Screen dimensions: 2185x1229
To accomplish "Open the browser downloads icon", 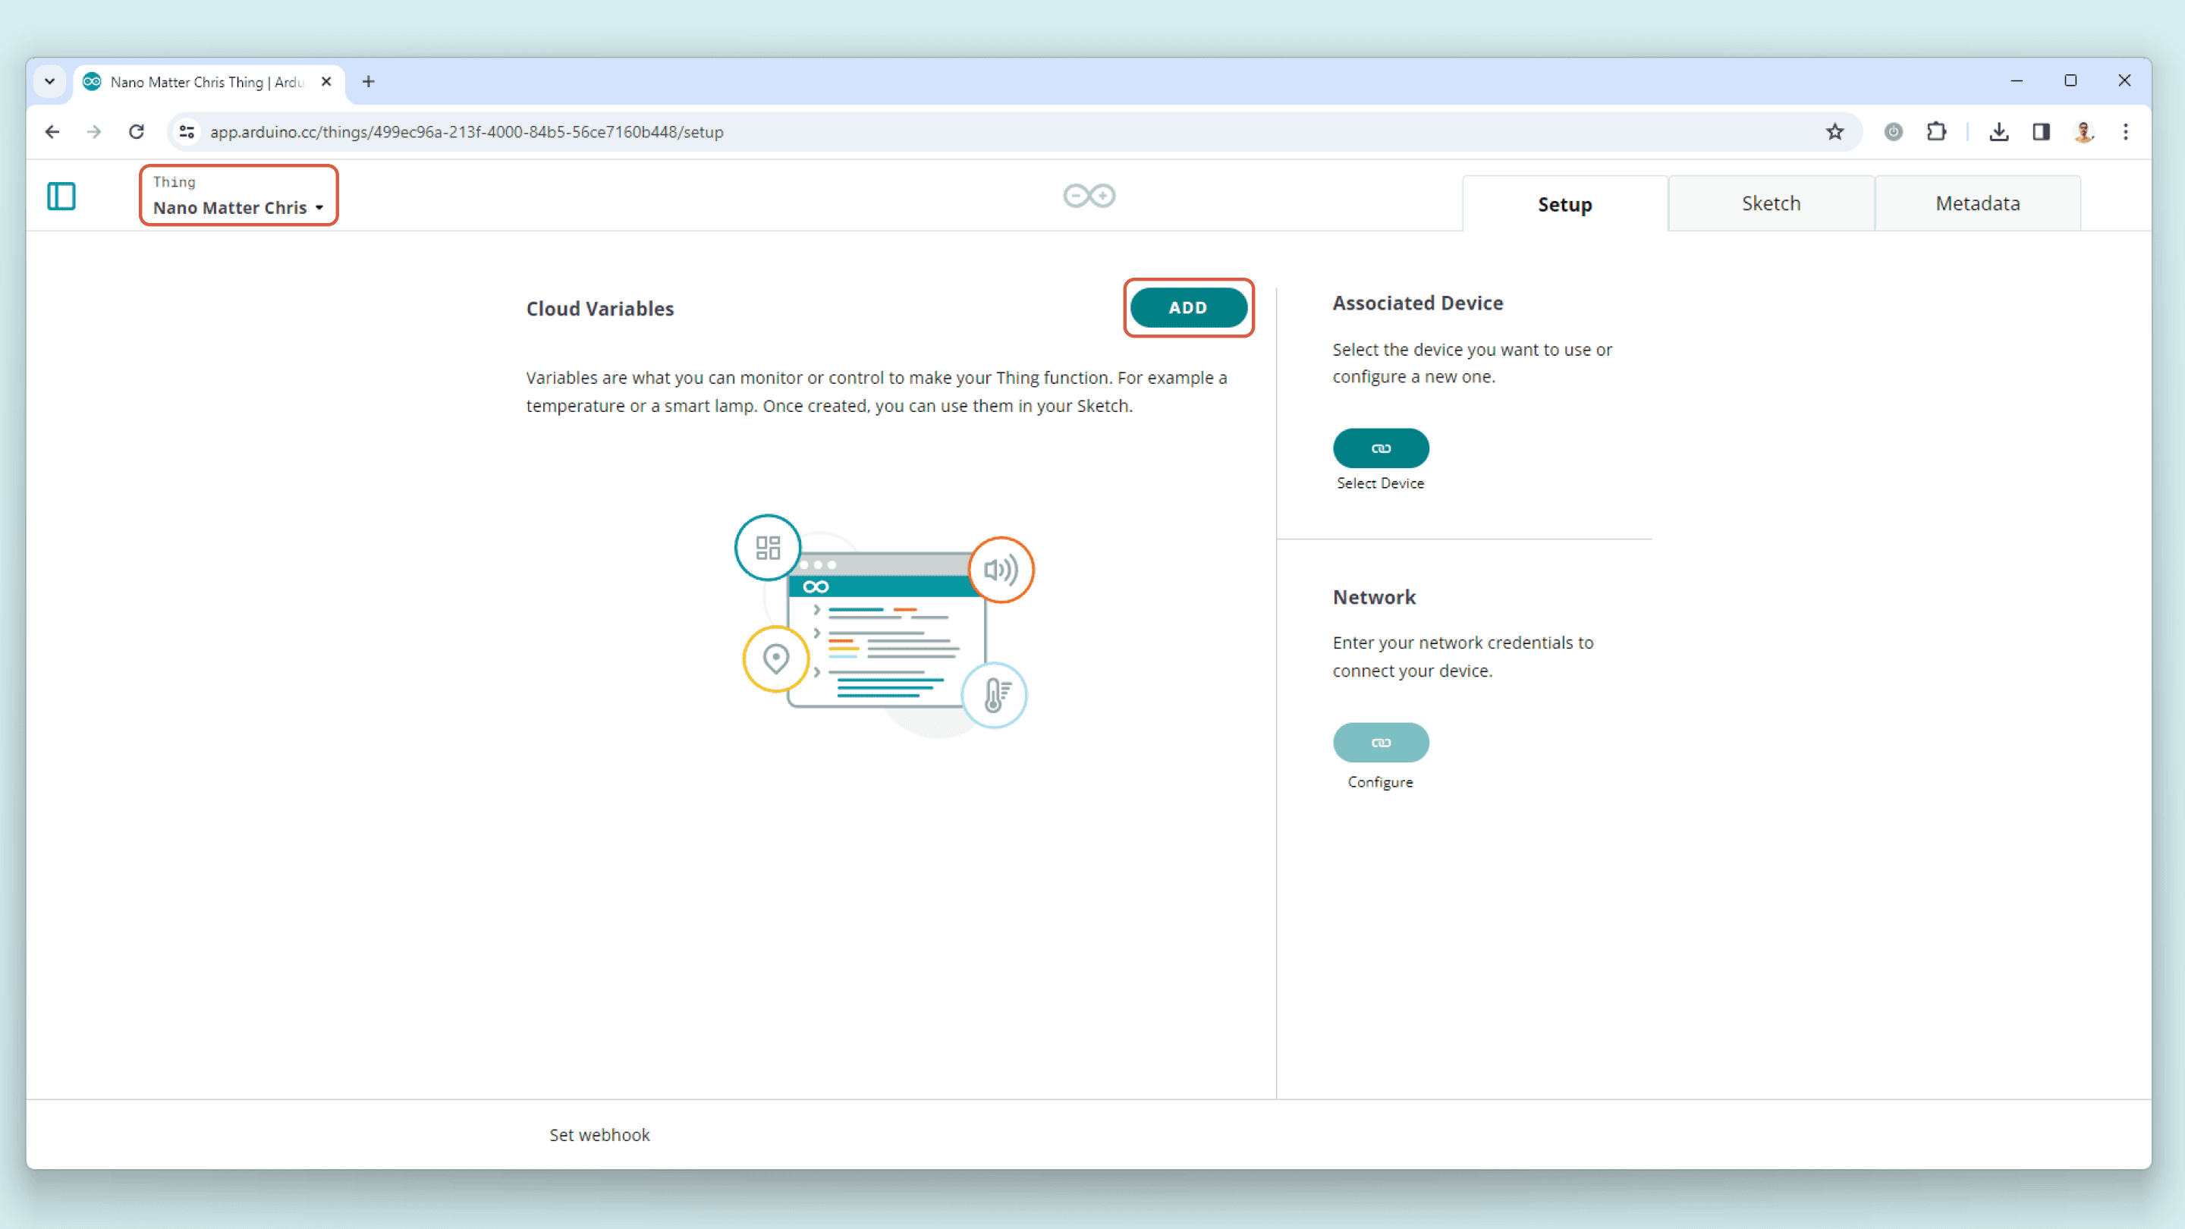I will coord(1999,131).
